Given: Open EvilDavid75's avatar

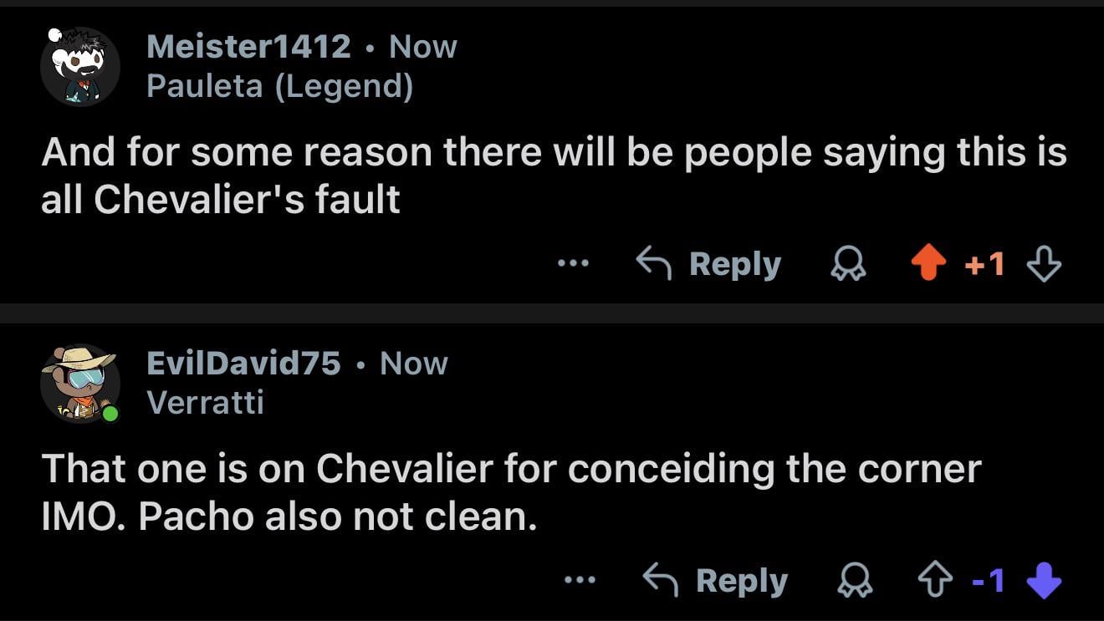Looking at the screenshot, I should point(79,383).
